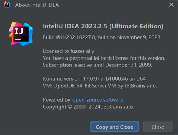Click the Powered by label
This screenshot has height=135, width=178.
click(x=57, y=100)
